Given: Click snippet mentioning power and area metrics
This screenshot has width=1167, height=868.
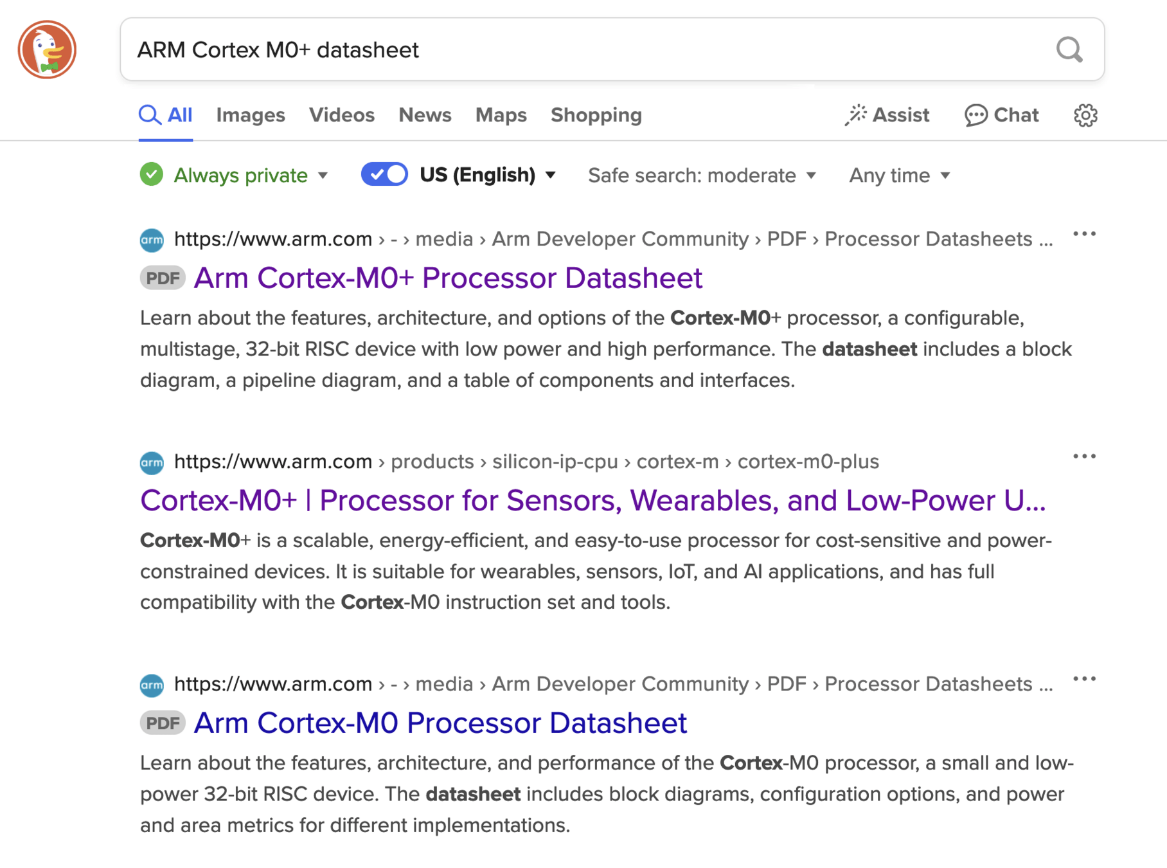Looking at the screenshot, I should [607, 794].
